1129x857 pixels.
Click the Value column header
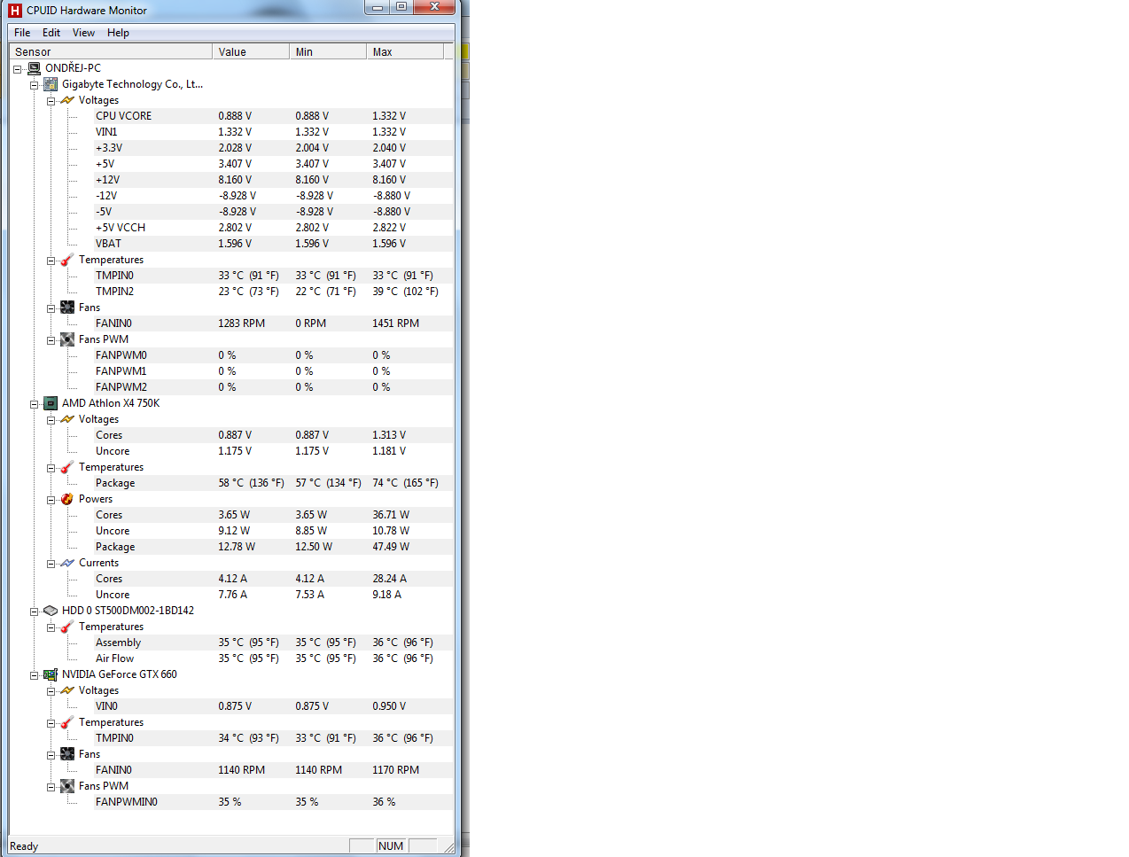pyautogui.click(x=251, y=51)
